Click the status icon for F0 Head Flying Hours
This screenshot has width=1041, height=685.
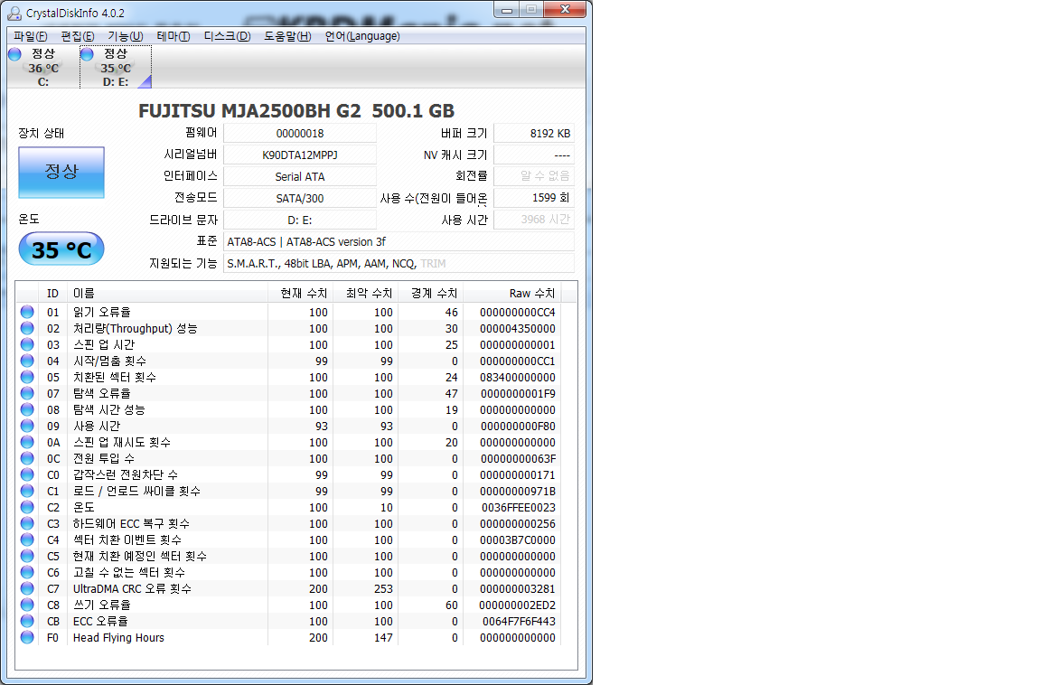pos(27,636)
